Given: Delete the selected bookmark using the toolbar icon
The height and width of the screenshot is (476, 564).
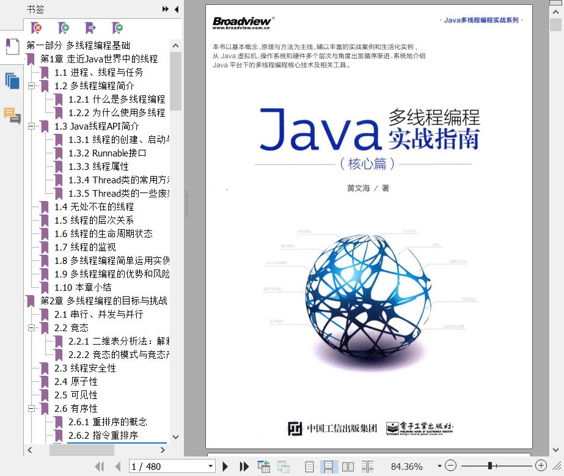Looking at the screenshot, I should [x=36, y=27].
